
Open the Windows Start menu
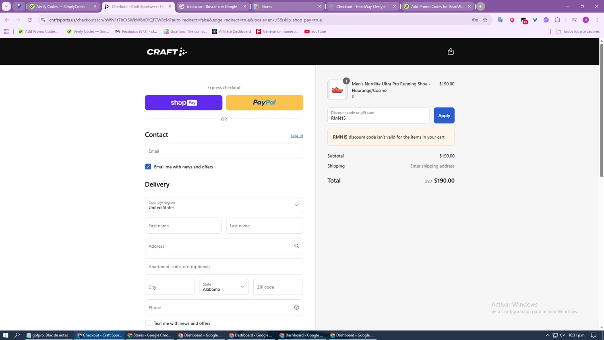point(6,335)
